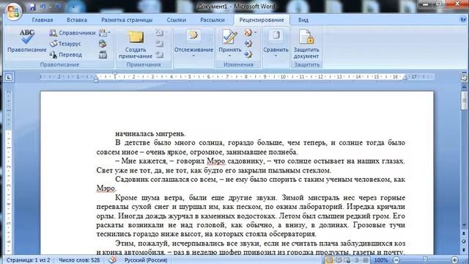Save document via Quick Access floppy icon
The image size is (469, 264).
click(x=32, y=7)
